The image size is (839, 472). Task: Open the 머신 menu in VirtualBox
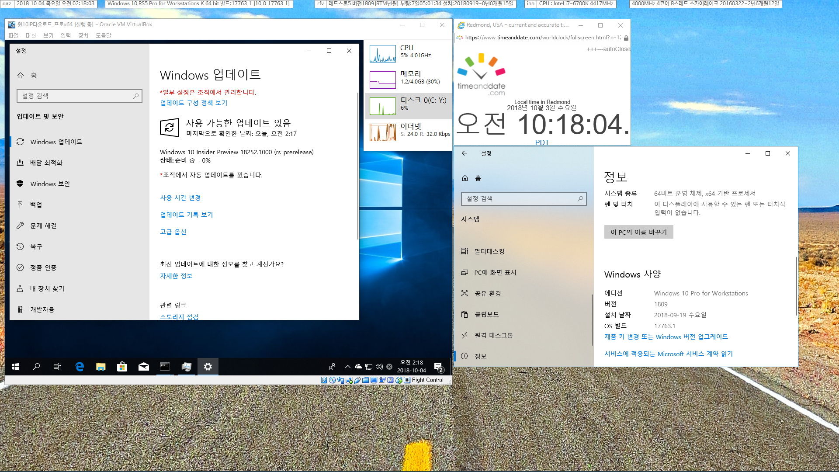tap(31, 35)
